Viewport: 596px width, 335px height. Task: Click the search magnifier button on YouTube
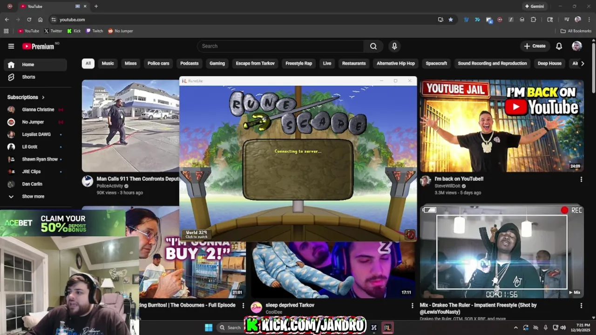coord(373,46)
